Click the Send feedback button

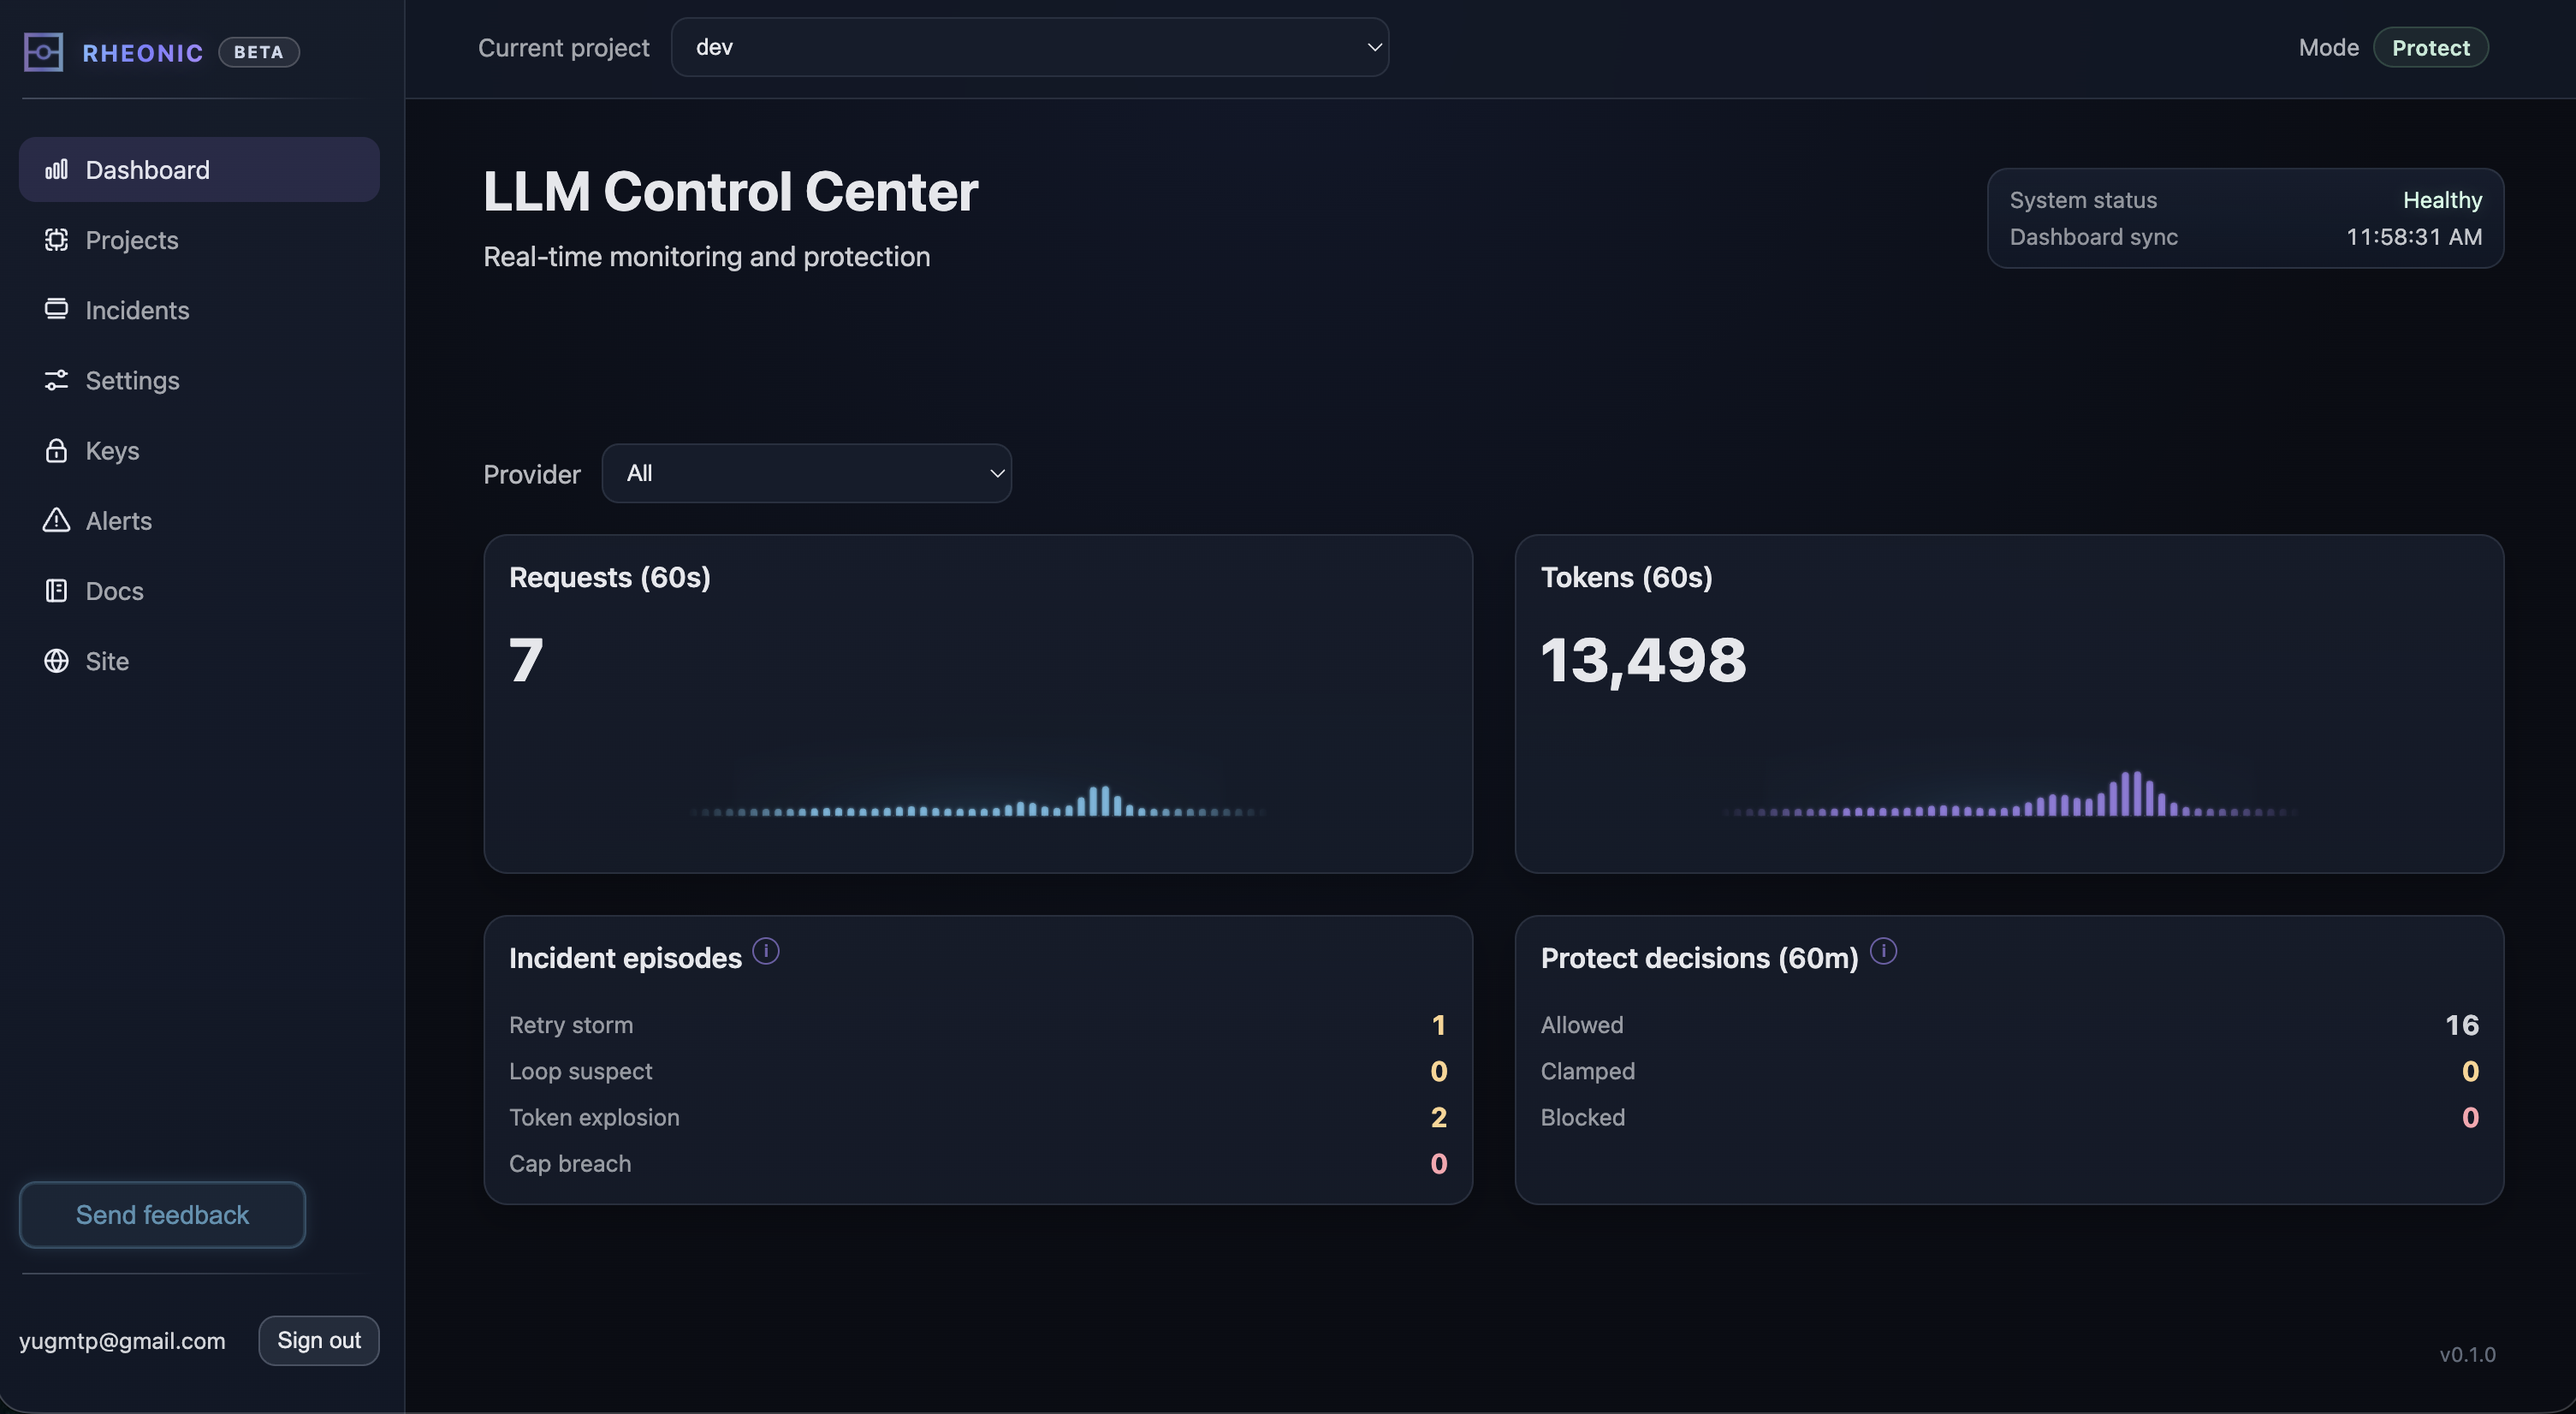tap(162, 1214)
